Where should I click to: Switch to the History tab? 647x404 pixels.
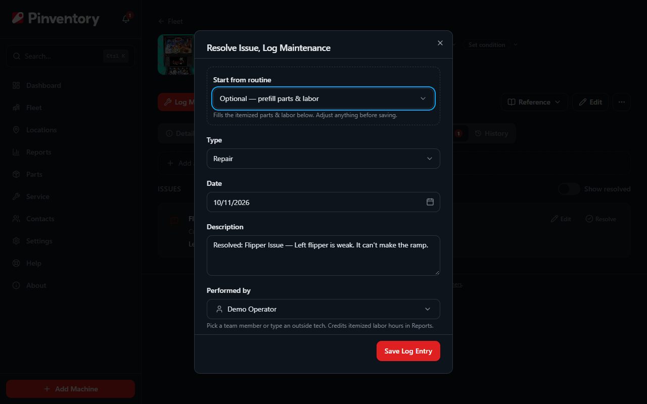491,133
